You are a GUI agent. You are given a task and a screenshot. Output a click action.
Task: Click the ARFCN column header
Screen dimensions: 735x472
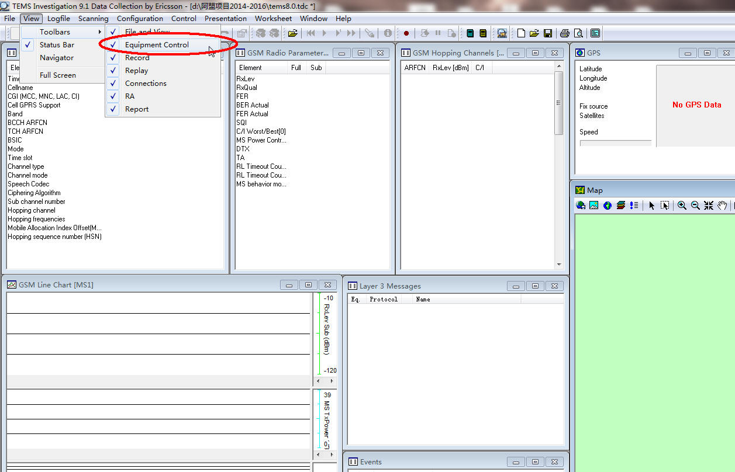[415, 68]
